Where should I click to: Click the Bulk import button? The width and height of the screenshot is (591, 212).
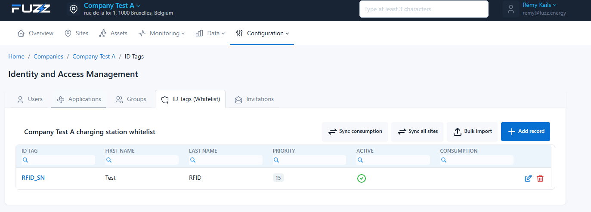pos(472,132)
